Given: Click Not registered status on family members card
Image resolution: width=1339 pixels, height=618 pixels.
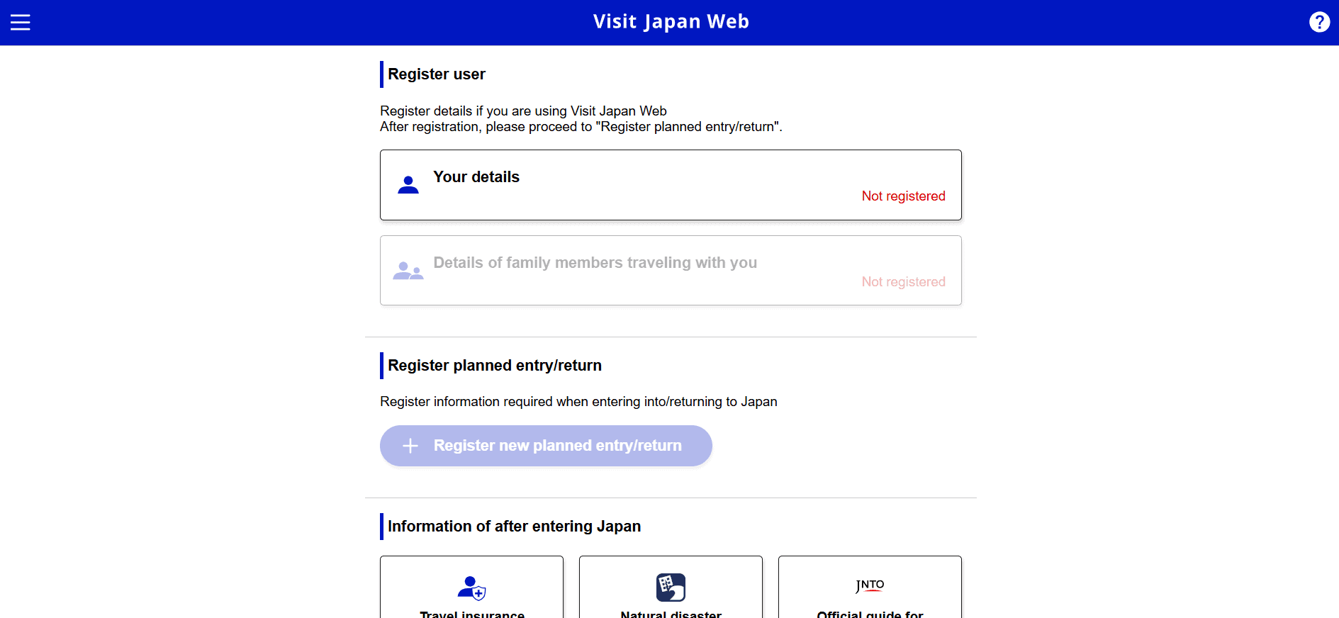Looking at the screenshot, I should (903, 282).
